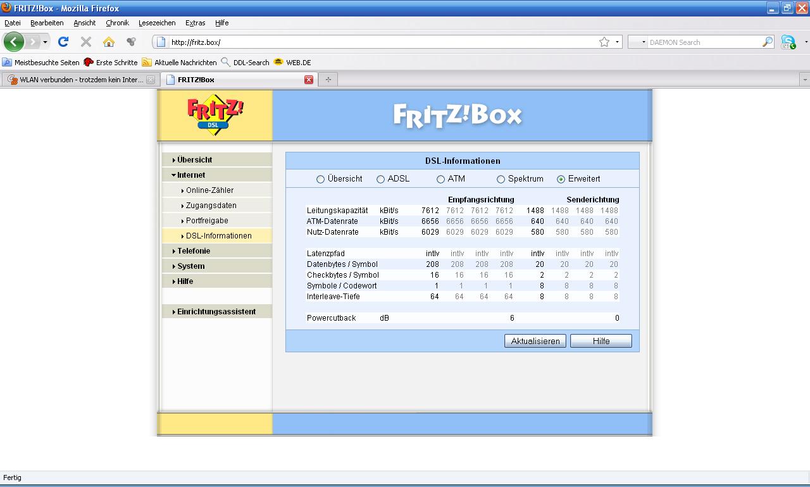This screenshot has width=810, height=487.
Task: Select DSL-Informationen in sidebar
Action: tap(217, 236)
